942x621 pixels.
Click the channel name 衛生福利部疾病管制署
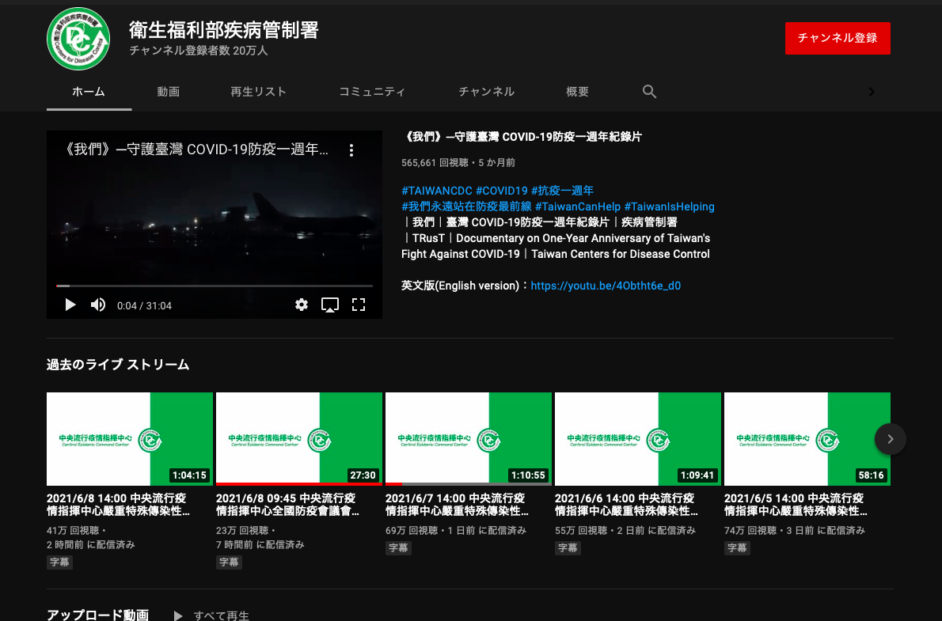(x=224, y=30)
